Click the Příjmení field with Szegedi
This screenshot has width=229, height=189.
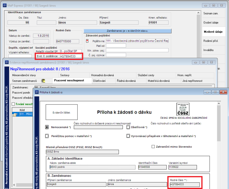tap(119, 23)
